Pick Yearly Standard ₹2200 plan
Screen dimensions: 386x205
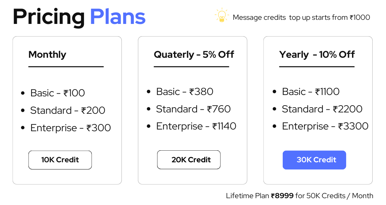pyautogui.click(x=322, y=109)
